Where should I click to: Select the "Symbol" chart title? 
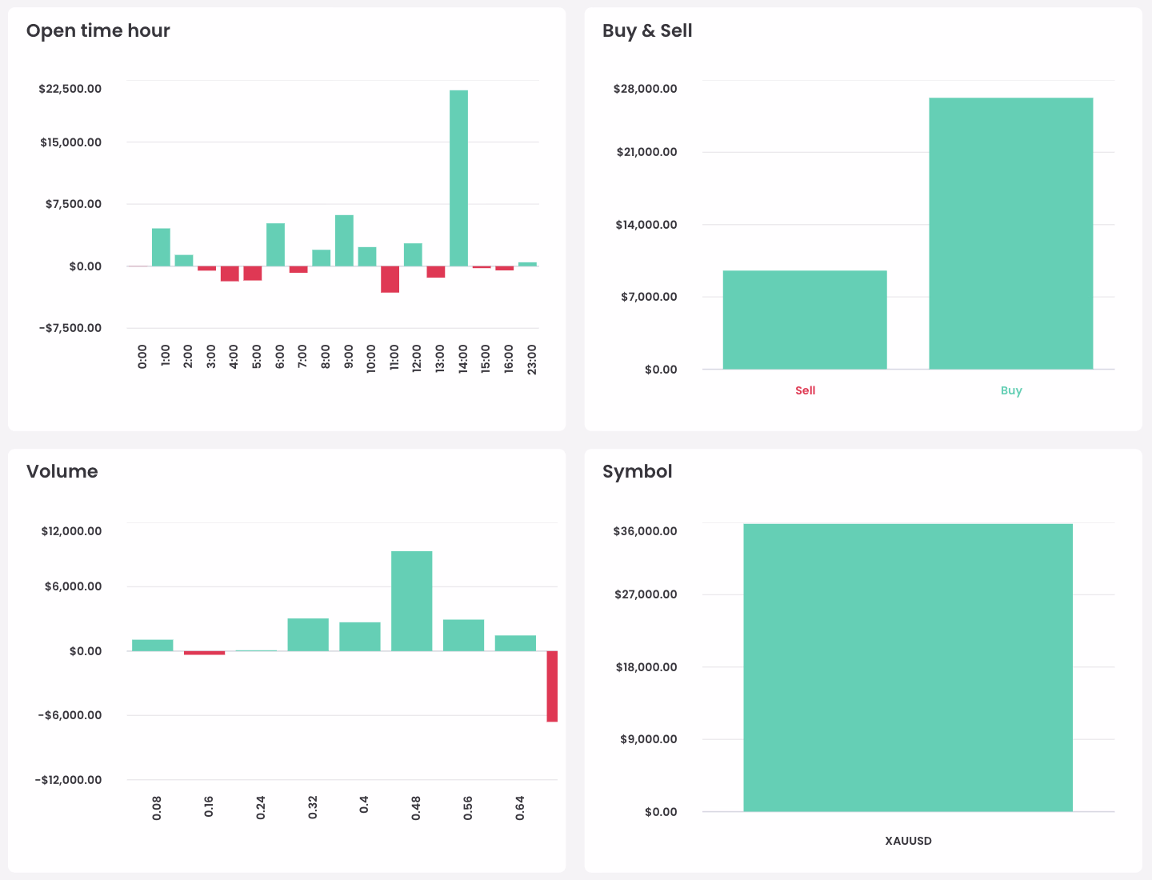[638, 471]
